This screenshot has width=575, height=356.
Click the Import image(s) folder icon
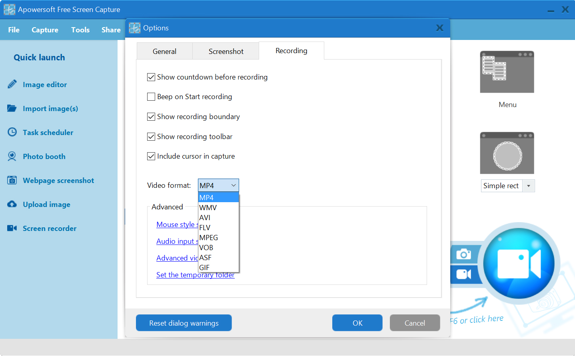[x=12, y=108]
